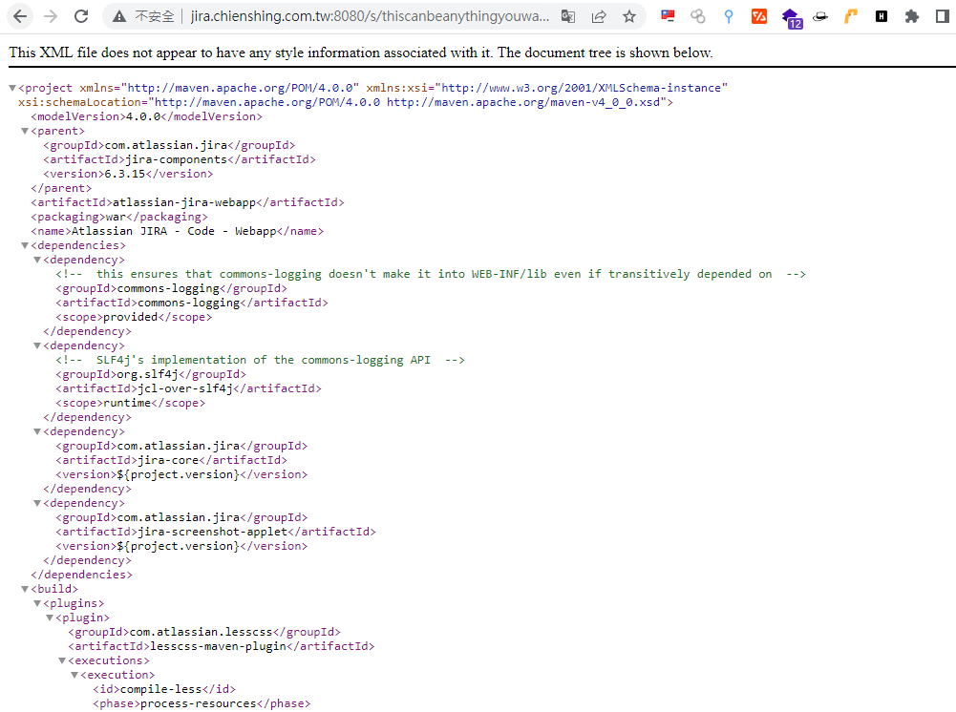Click the WEB-INF/lib comment line
The width and height of the screenshot is (956, 712).
[431, 274]
